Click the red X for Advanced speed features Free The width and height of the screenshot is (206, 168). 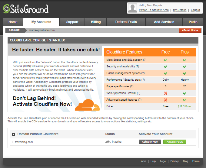(166, 100)
